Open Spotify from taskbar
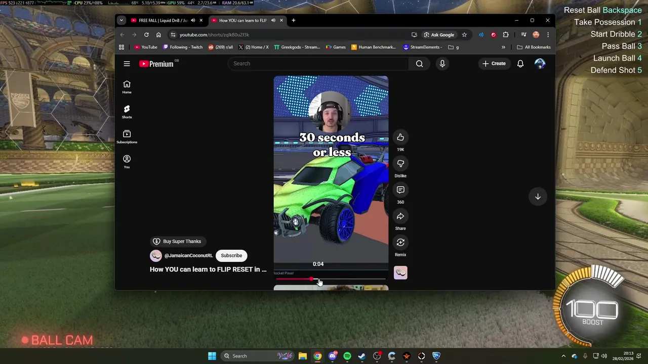Screen dimensions: 648x364 tap(347, 356)
